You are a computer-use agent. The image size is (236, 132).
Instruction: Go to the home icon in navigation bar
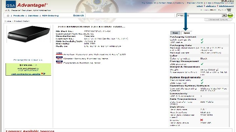click(8, 16)
